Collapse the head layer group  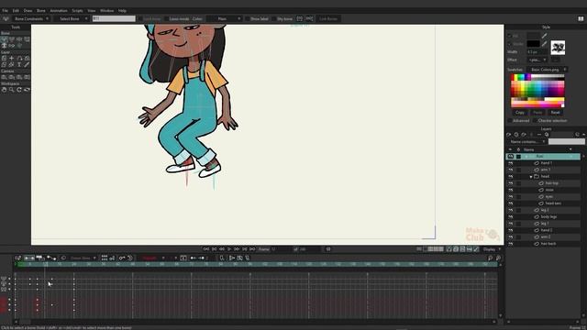(531, 177)
